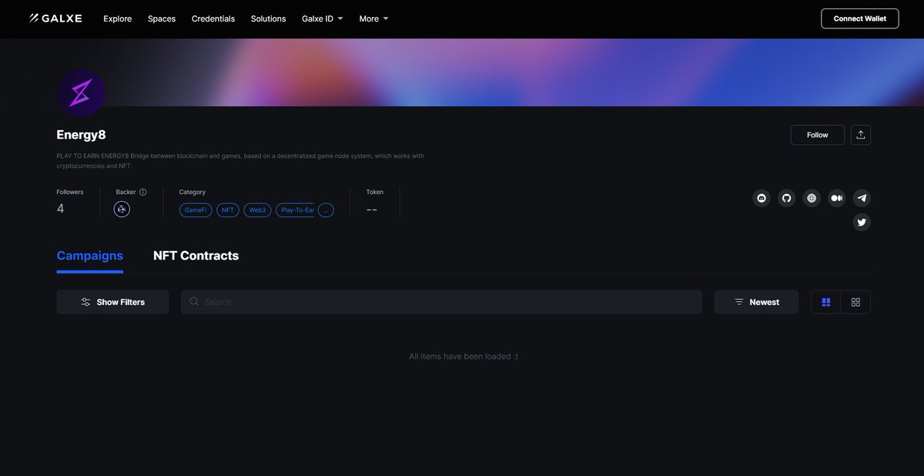Screen dimensions: 924x476
Task: Select the Web3 category tag
Action: click(257, 210)
